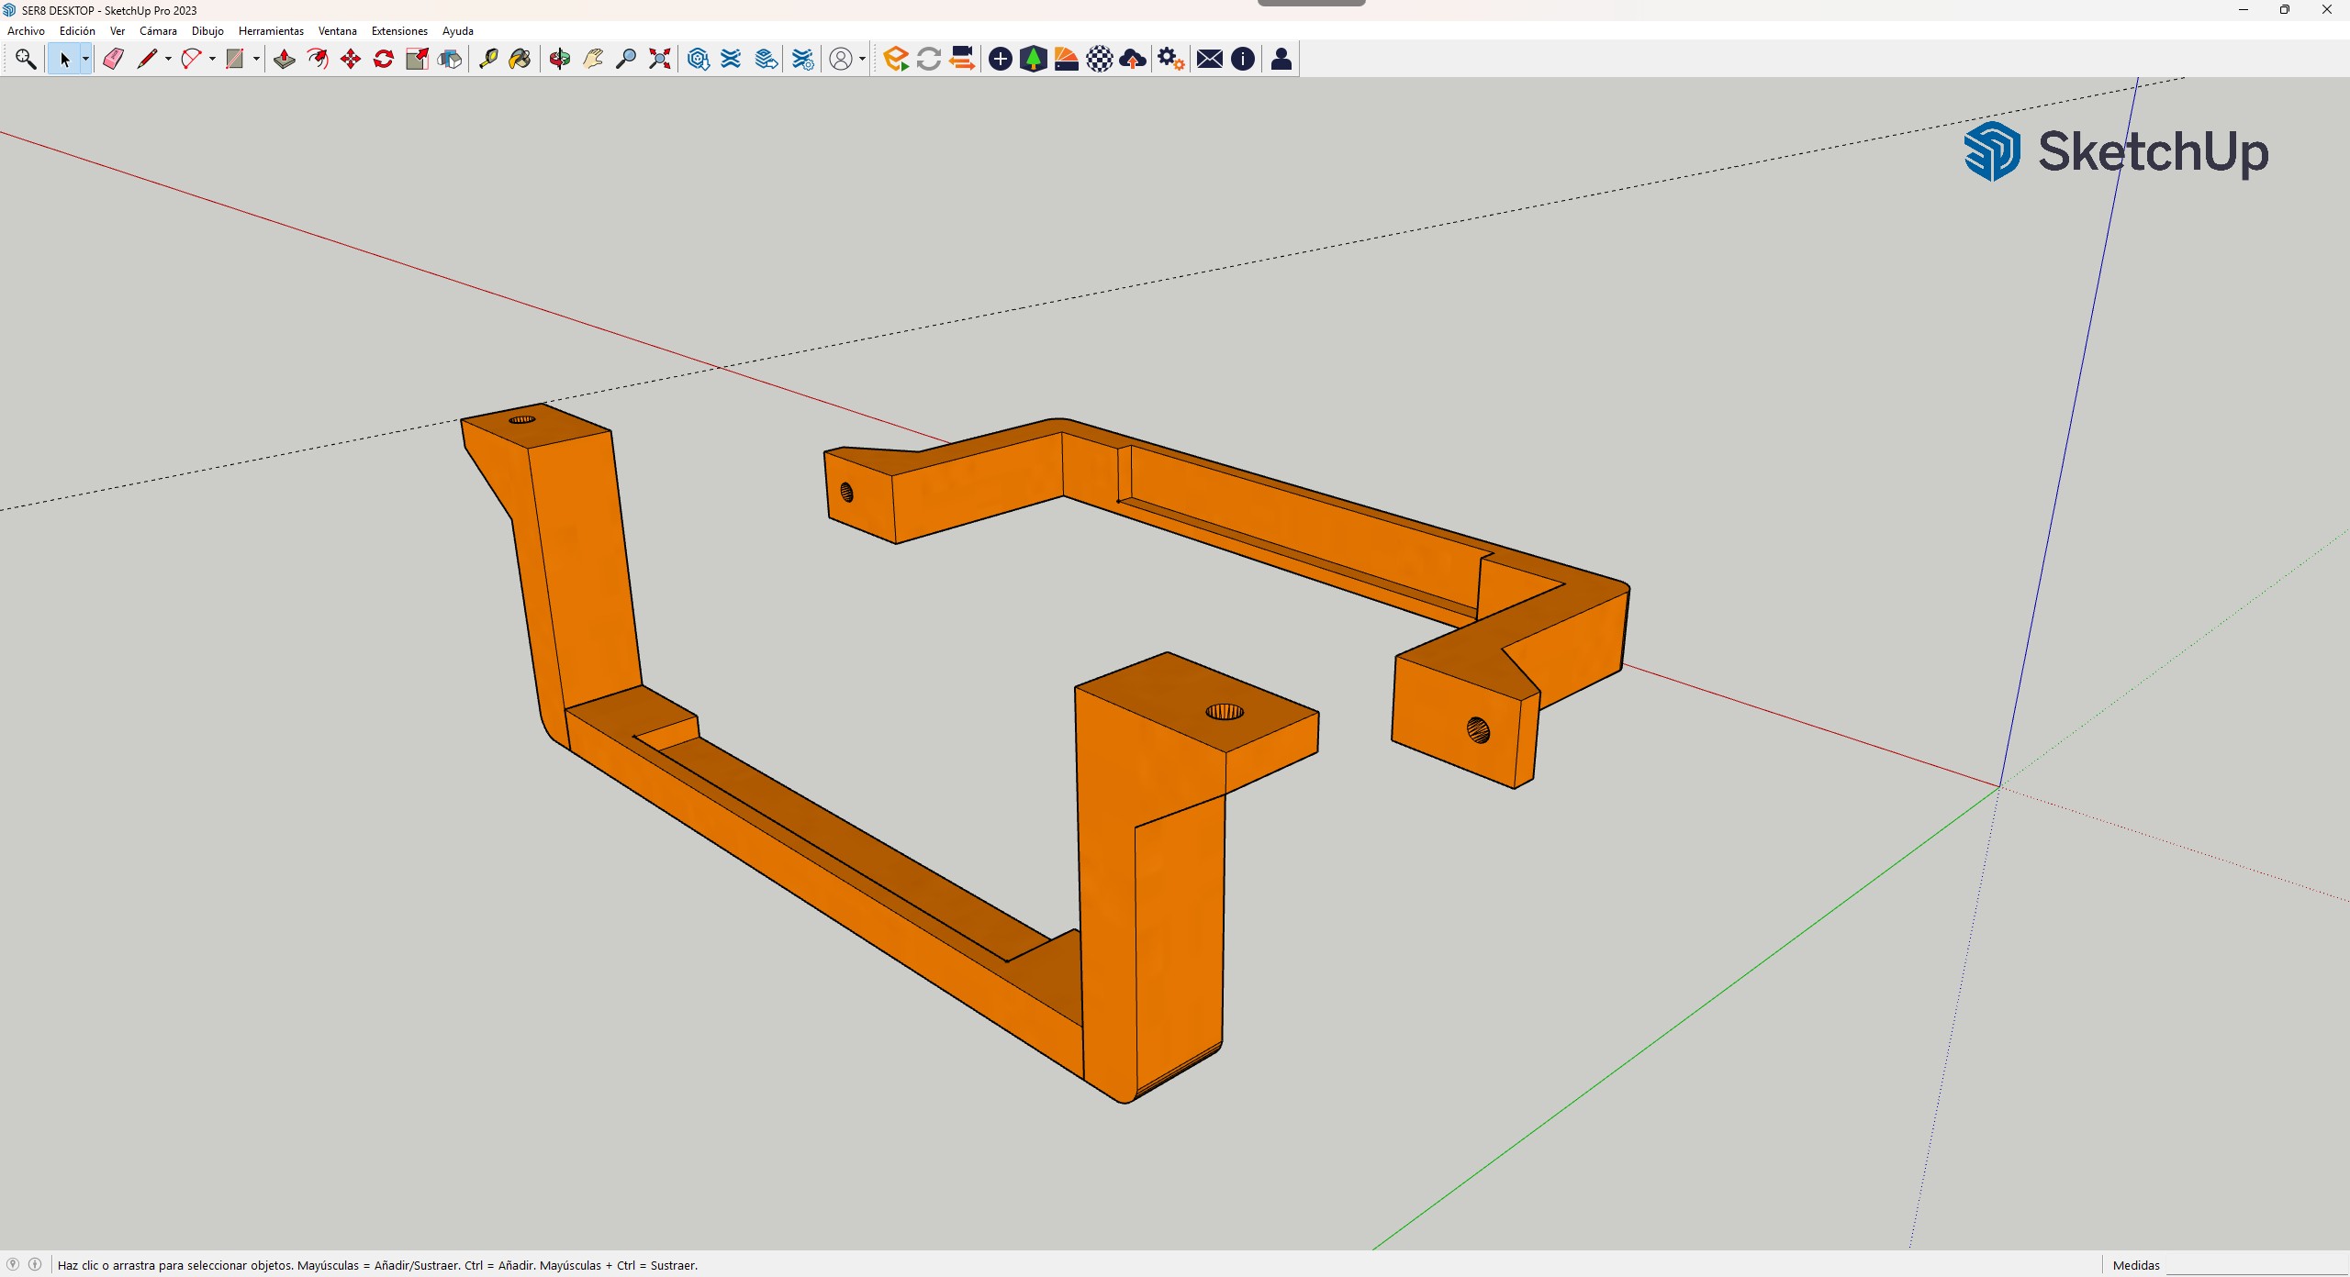Click the Enscape account person icon

(1281, 60)
